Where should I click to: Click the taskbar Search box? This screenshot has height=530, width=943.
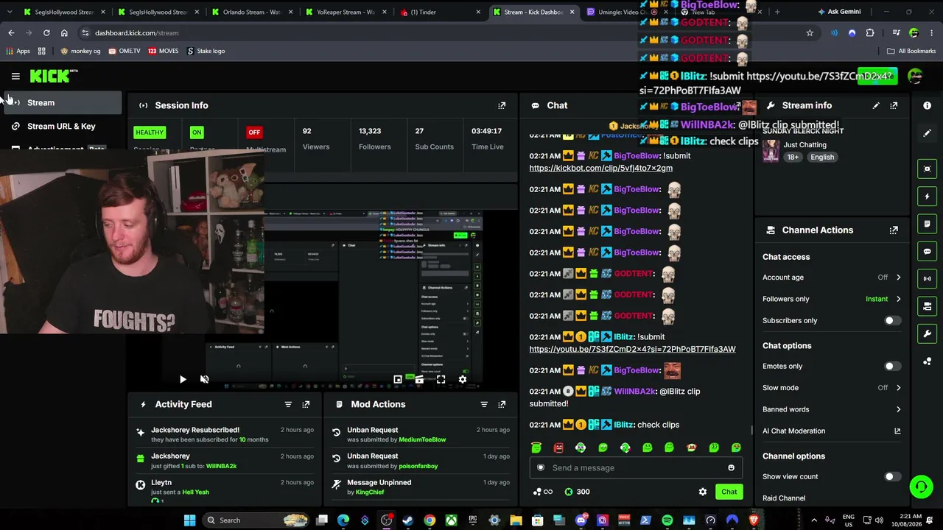256,520
